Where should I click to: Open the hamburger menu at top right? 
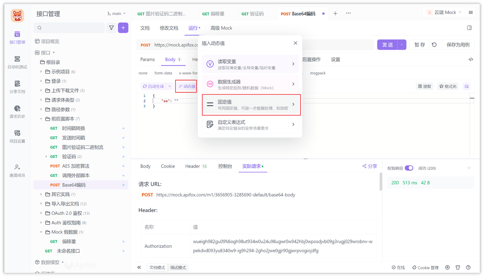pos(471,12)
